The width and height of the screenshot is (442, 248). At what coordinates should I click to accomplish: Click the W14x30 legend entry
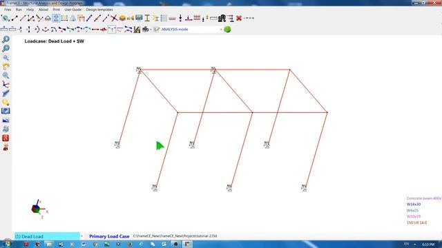click(x=414, y=205)
